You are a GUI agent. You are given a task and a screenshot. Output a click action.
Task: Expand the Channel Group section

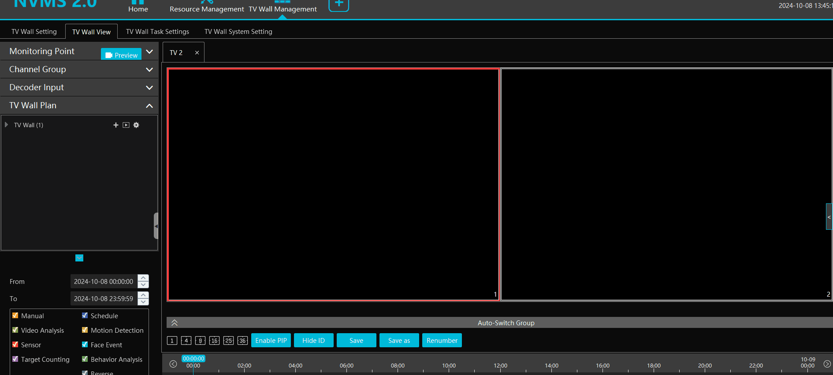pos(149,70)
